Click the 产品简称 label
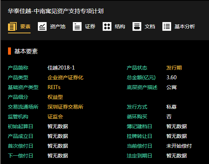209x164 pixels. pos(18,68)
